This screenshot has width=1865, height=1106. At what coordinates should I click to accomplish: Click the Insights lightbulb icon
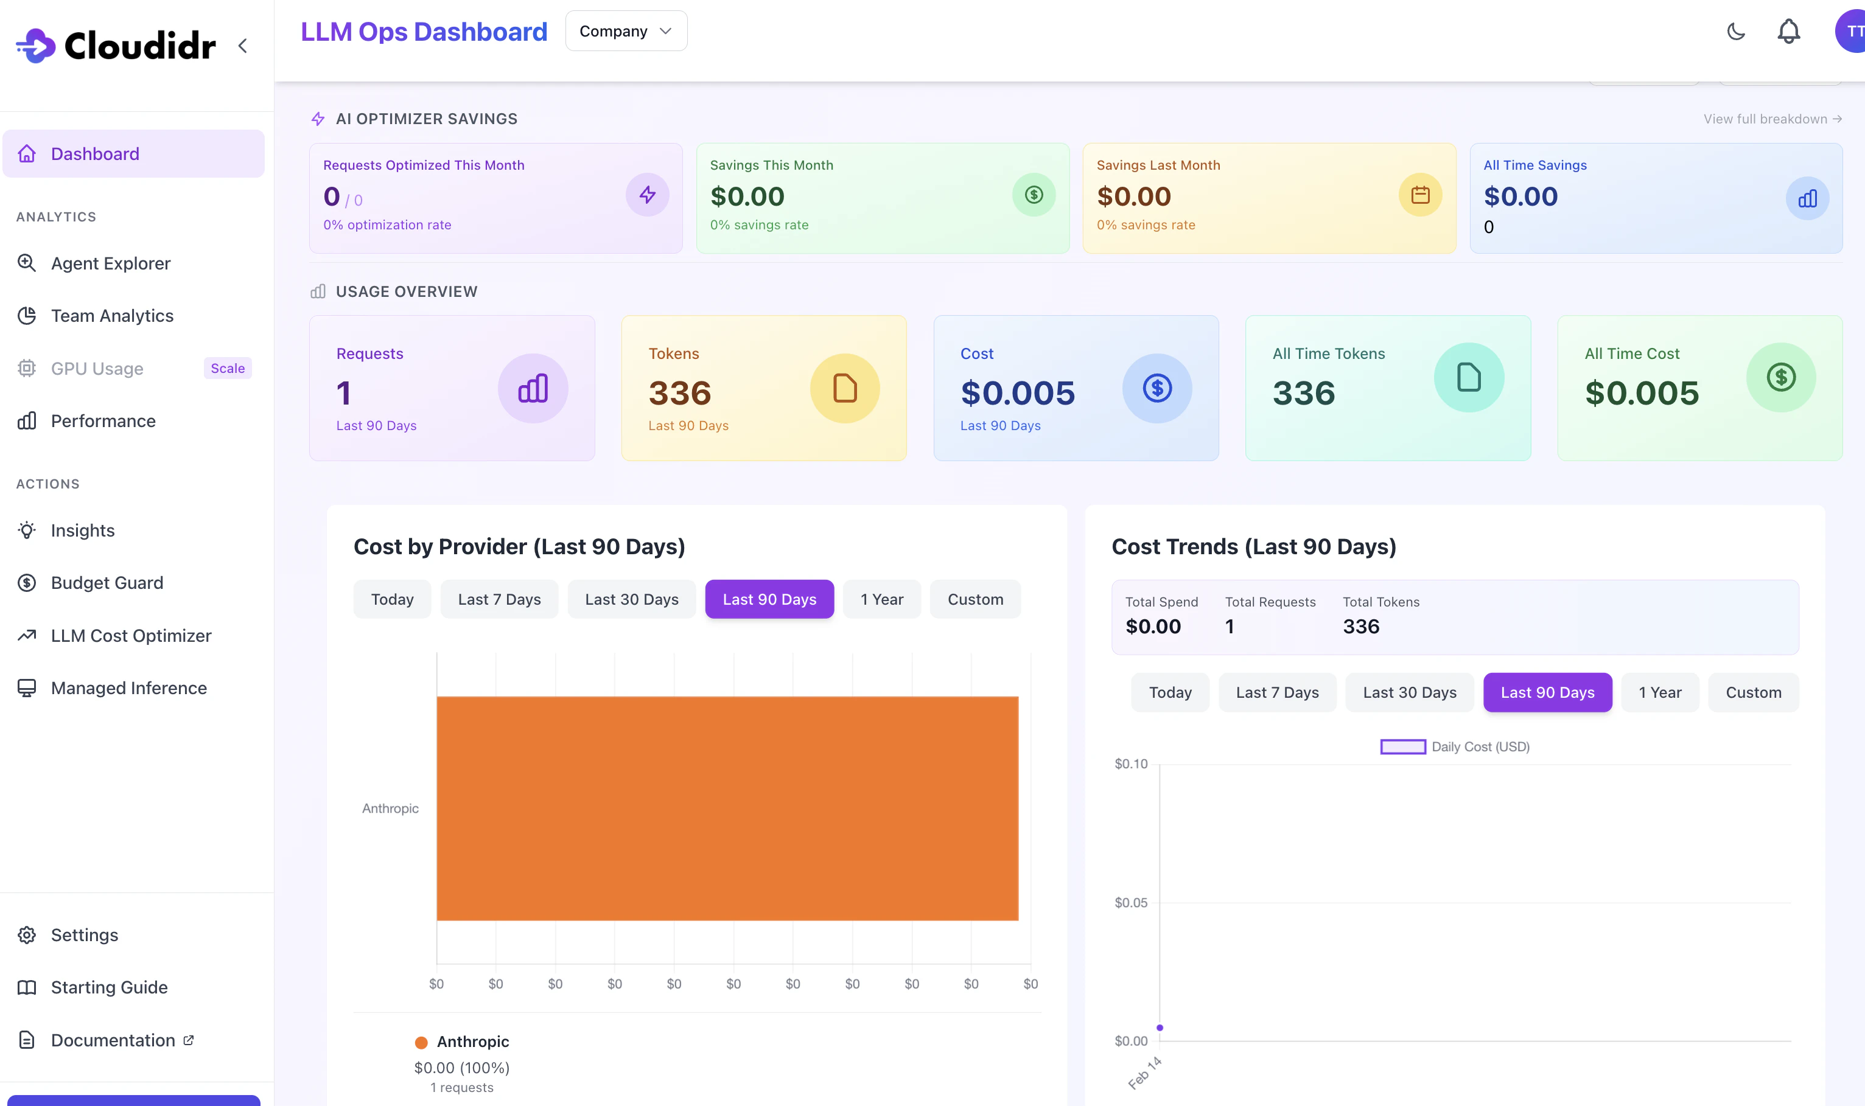pyautogui.click(x=27, y=530)
